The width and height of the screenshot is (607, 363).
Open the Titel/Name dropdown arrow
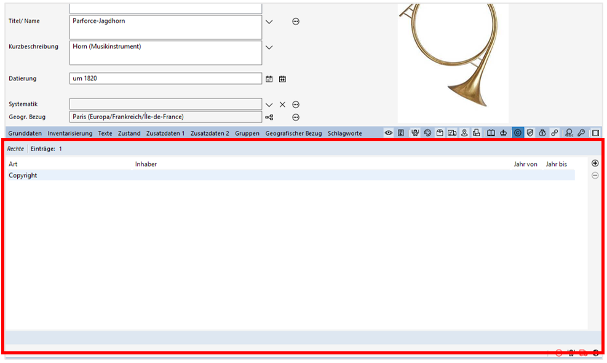click(269, 21)
